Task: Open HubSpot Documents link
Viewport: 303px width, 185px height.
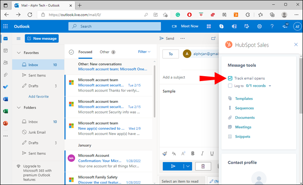Action: pyautogui.click(x=245, y=118)
